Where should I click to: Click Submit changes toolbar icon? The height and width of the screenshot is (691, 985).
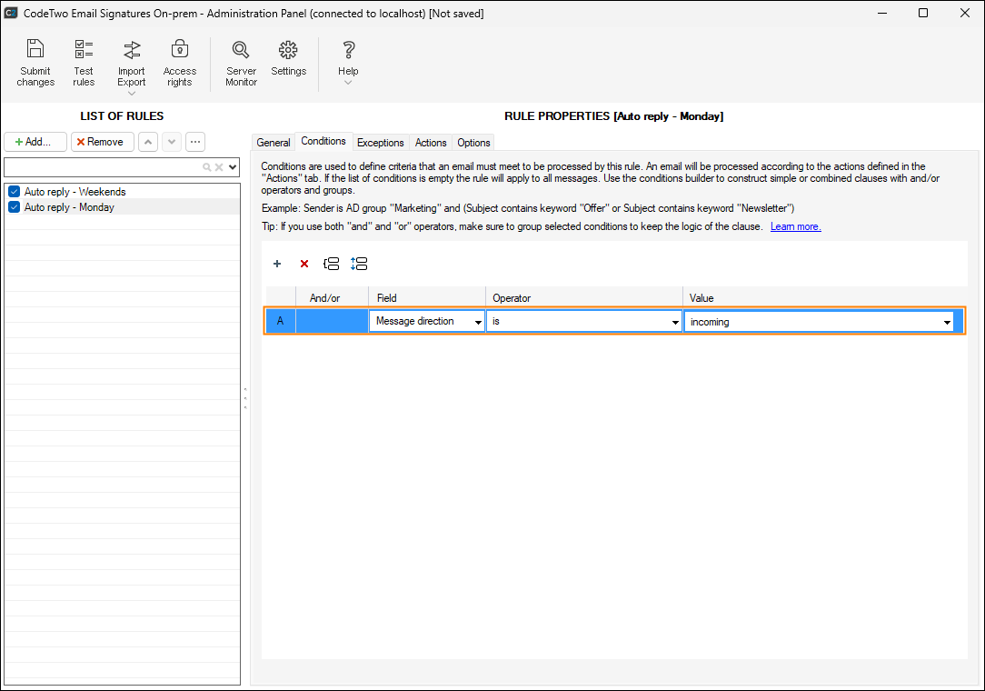coord(35,63)
